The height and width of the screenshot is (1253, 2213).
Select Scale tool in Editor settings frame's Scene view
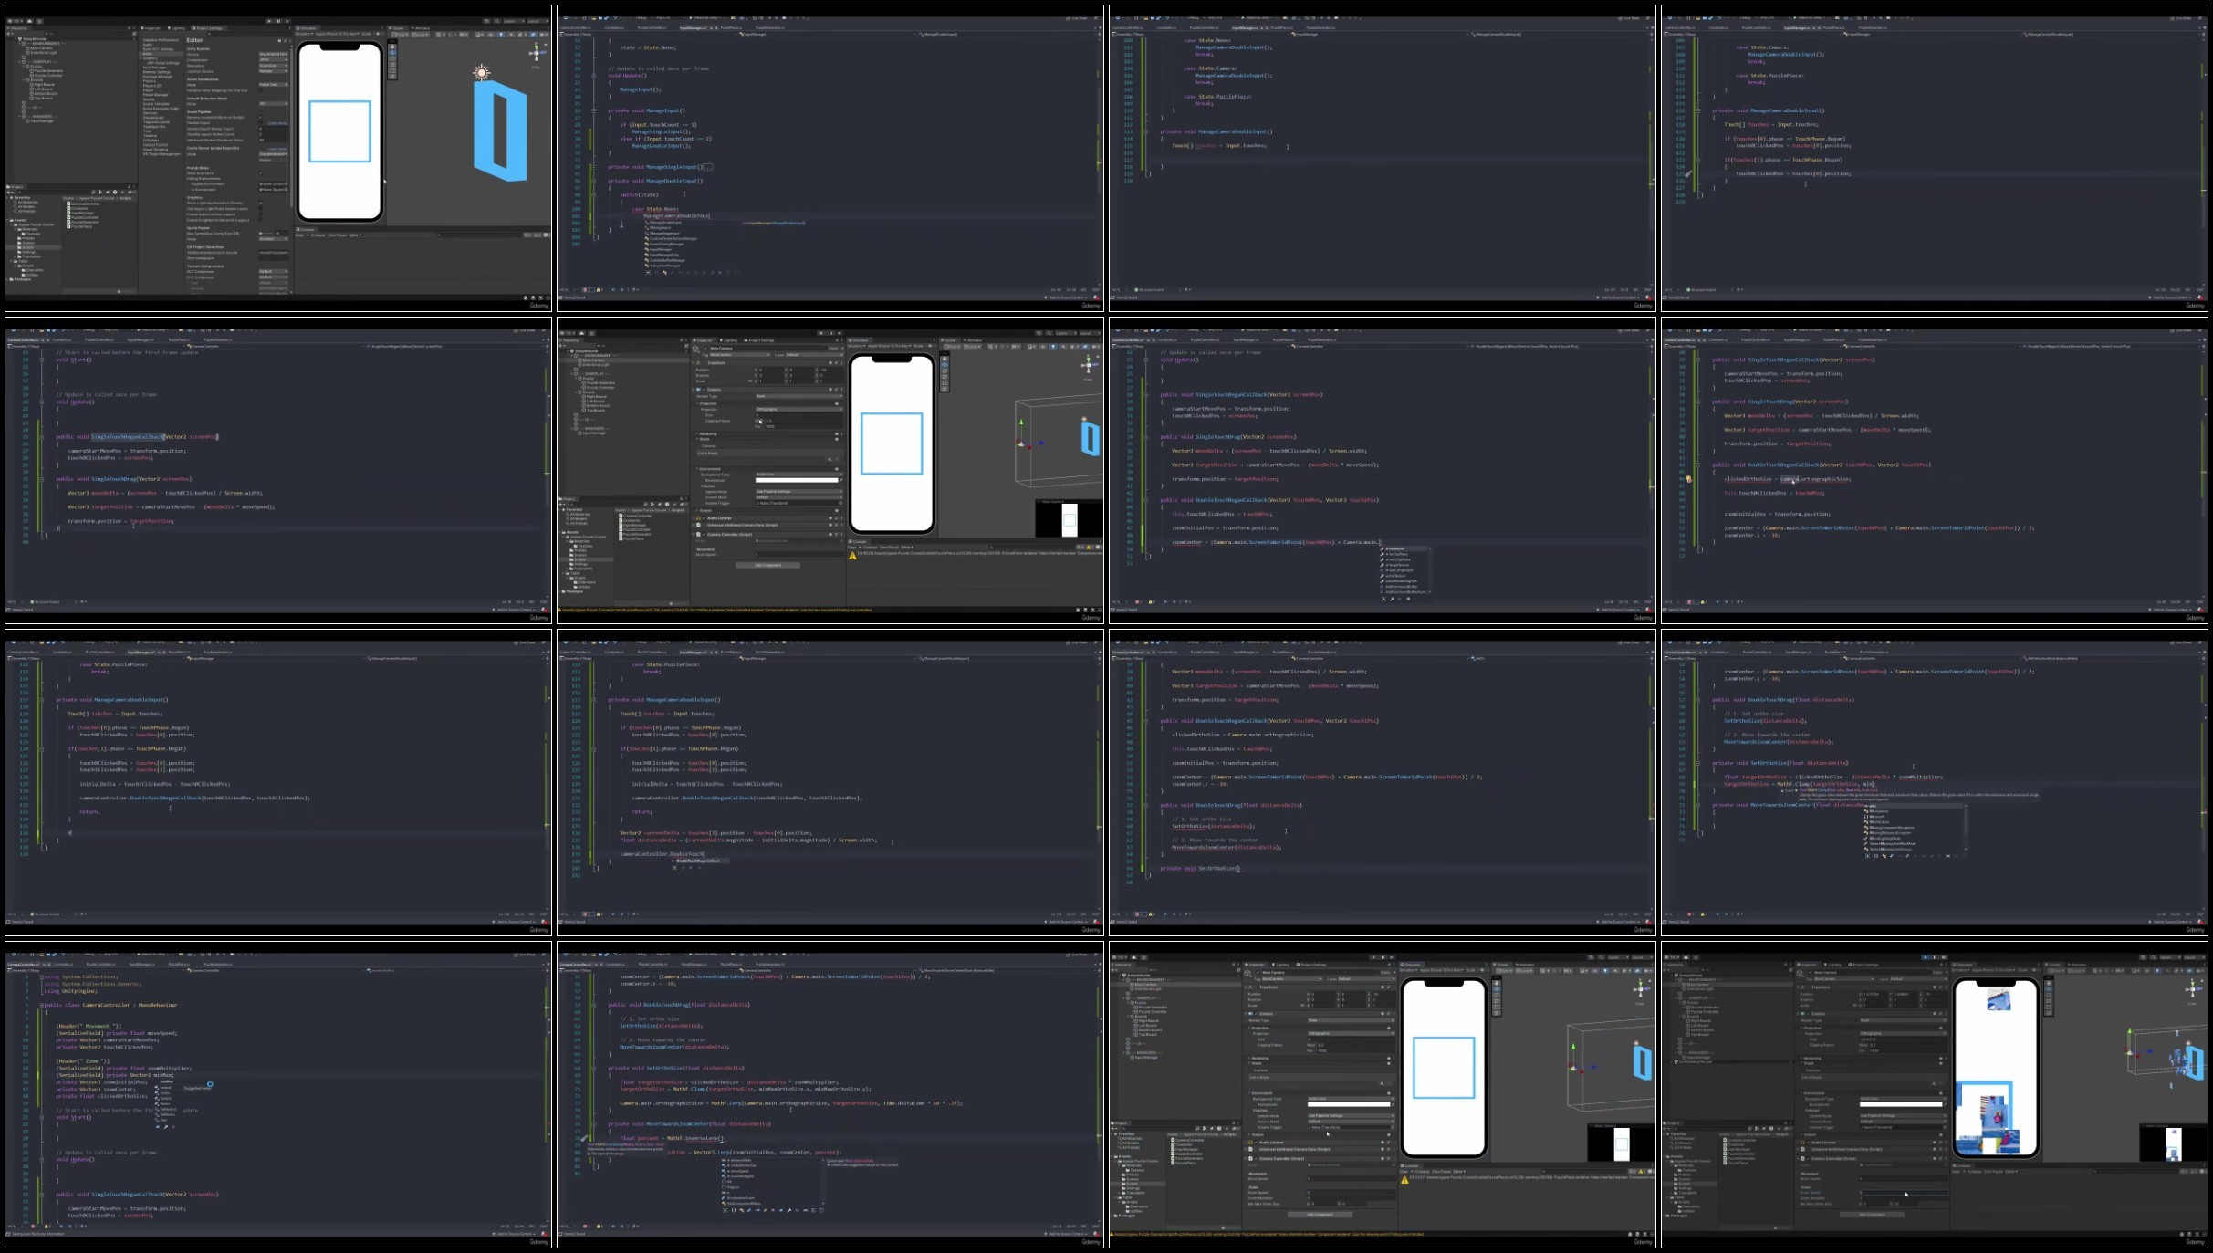392,65
